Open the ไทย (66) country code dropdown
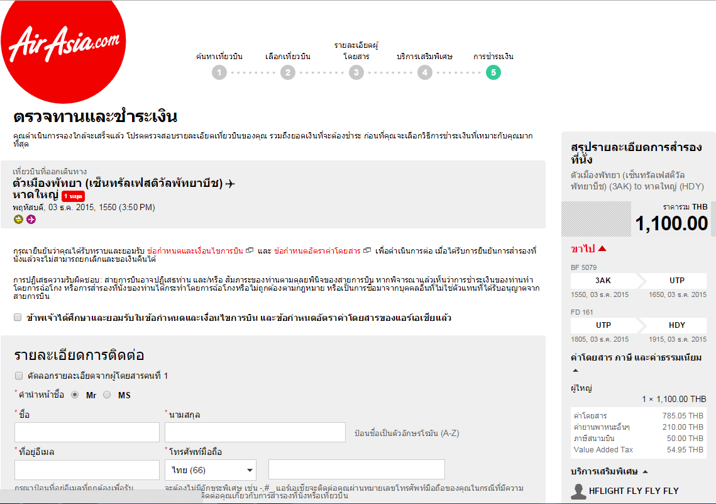 211,470
